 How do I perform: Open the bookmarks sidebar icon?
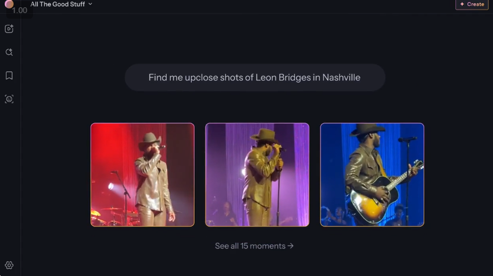[9, 76]
